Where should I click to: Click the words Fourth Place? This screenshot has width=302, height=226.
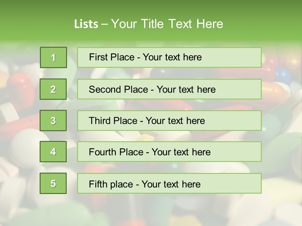tap(116, 152)
